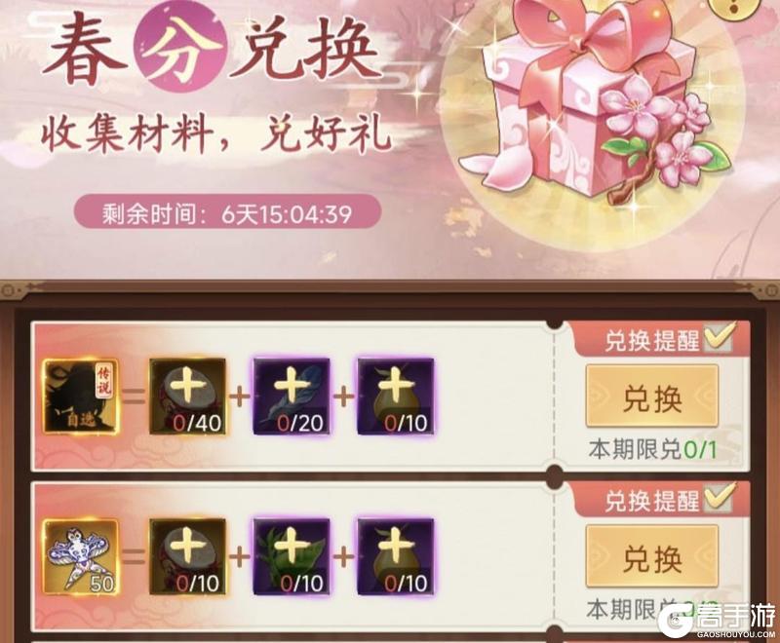Toggle second row 兑换提醒 checkbox

(x=719, y=499)
